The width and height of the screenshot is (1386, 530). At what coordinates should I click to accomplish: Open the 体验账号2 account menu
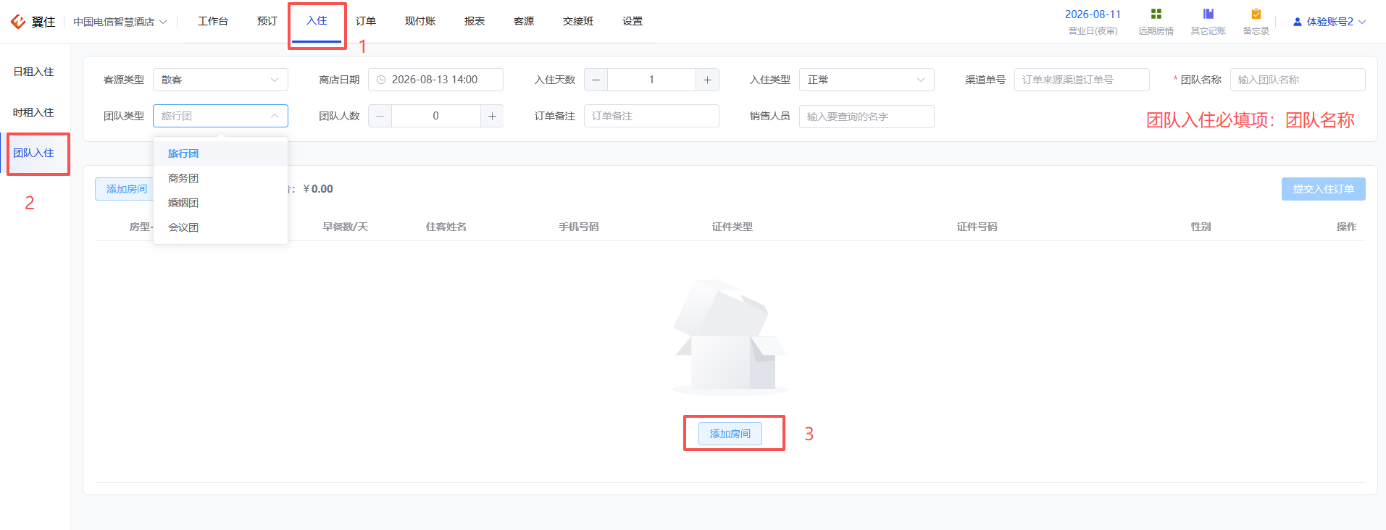tap(1329, 22)
